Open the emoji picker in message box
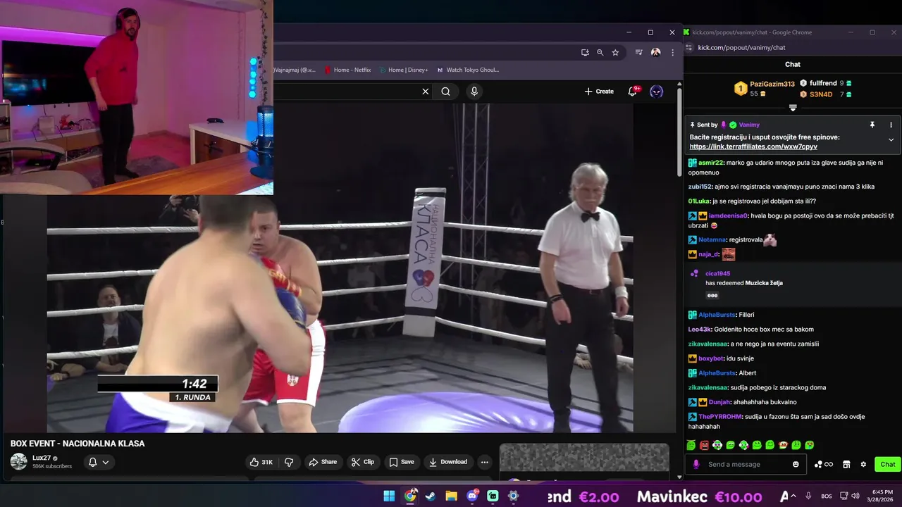 (x=796, y=464)
